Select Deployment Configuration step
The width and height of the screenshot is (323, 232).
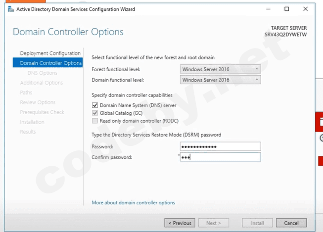point(50,53)
